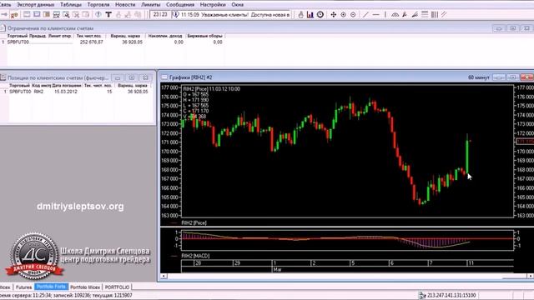
Task: Select the RIH2 instrument code in positions table
Action: [x=39, y=92]
